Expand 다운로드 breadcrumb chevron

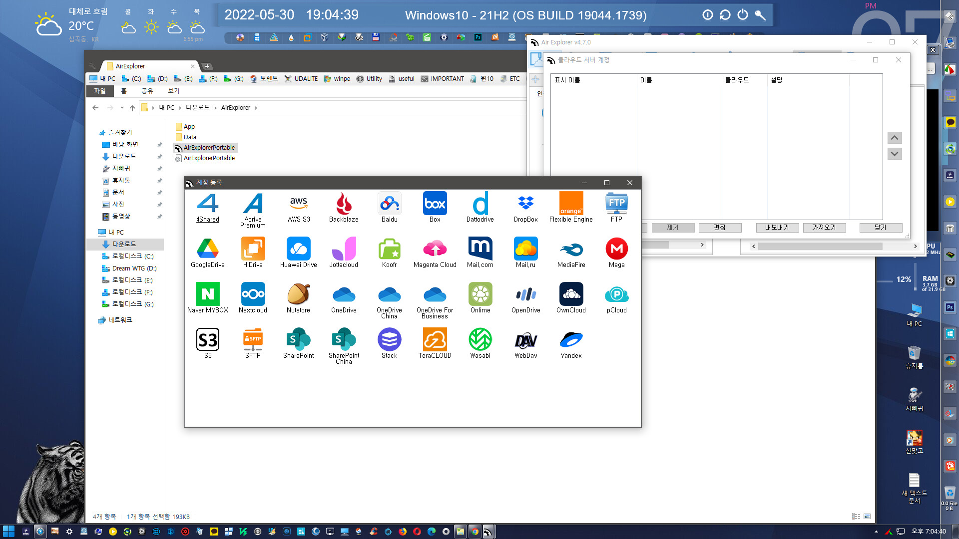215,108
